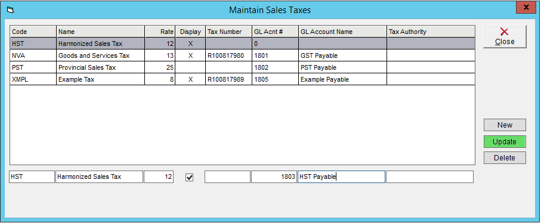Click the Code input field containing HST
541x223 pixels.
click(x=32, y=177)
